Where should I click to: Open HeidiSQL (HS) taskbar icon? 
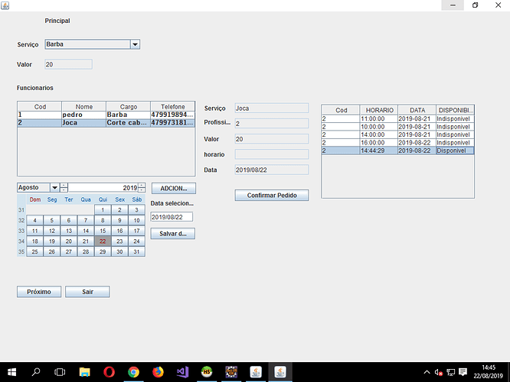click(207, 372)
